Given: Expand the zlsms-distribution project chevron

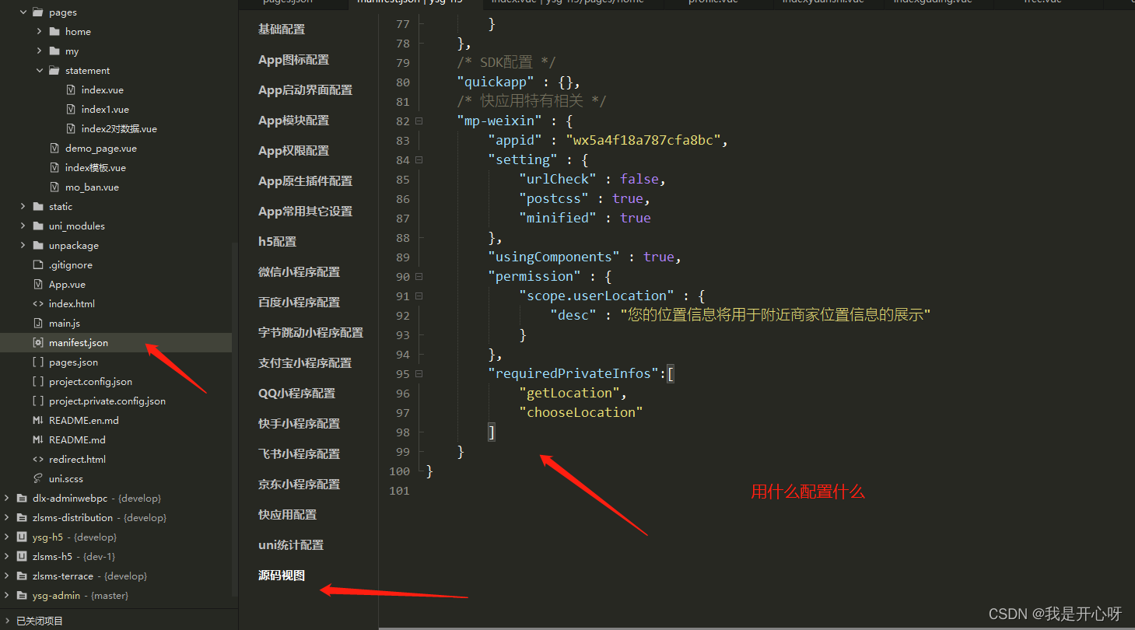Looking at the screenshot, I should [7, 518].
